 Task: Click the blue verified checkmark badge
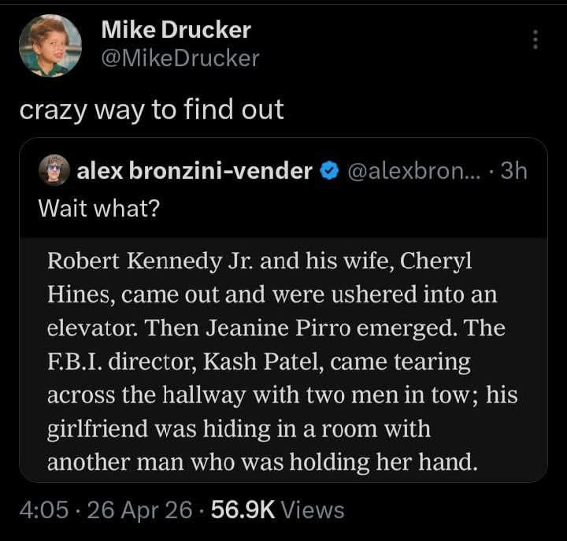pyautogui.click(x=330, y=171)
